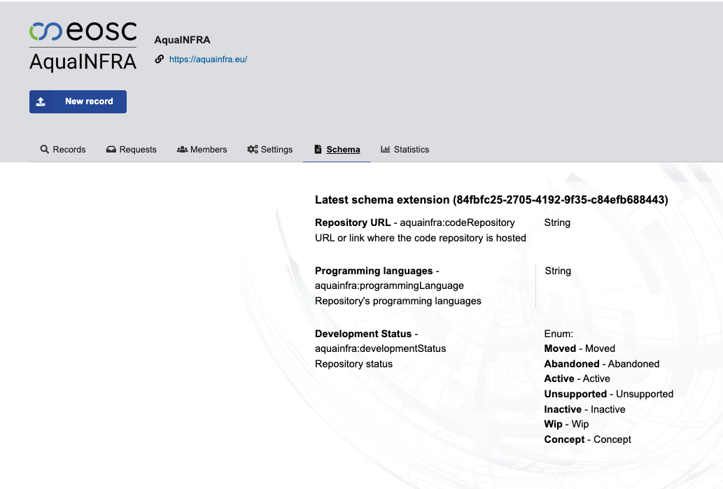
Task: Click the Repository URL field label
Action: [x=353, y=222]
